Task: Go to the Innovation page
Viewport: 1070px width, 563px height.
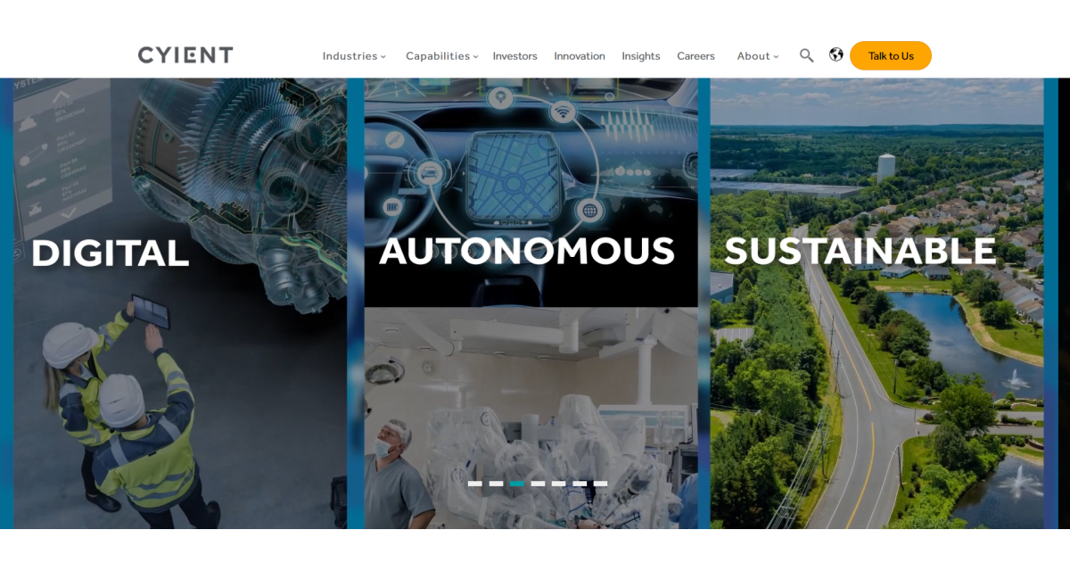Action: tap(580, 55)
